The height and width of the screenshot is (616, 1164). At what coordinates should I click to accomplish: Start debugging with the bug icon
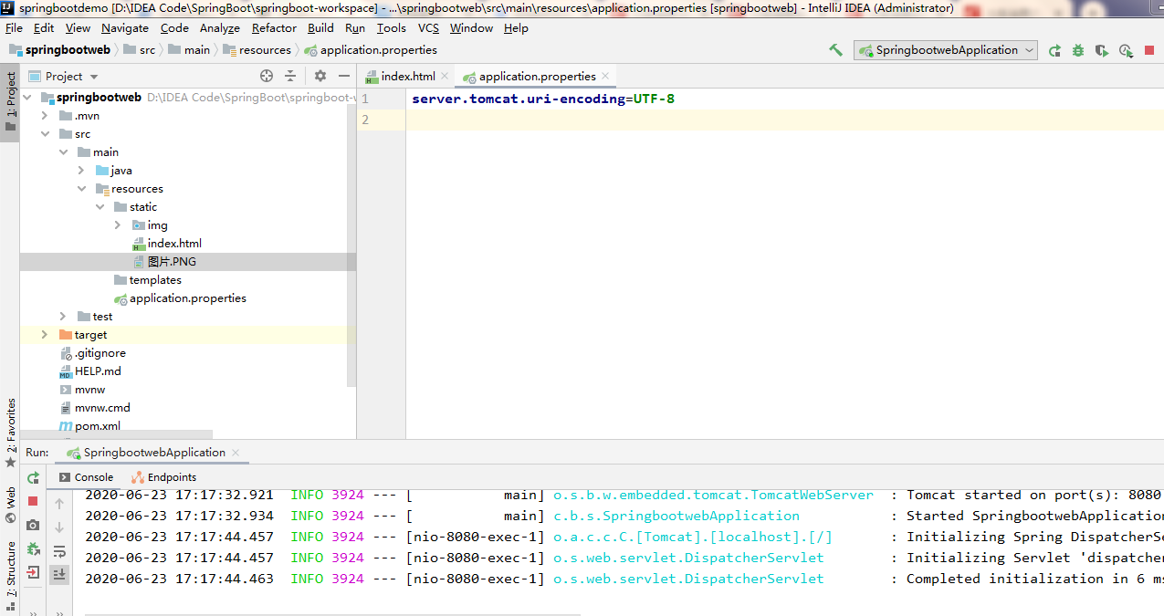pyautogui.click(x=1078, y=50)
